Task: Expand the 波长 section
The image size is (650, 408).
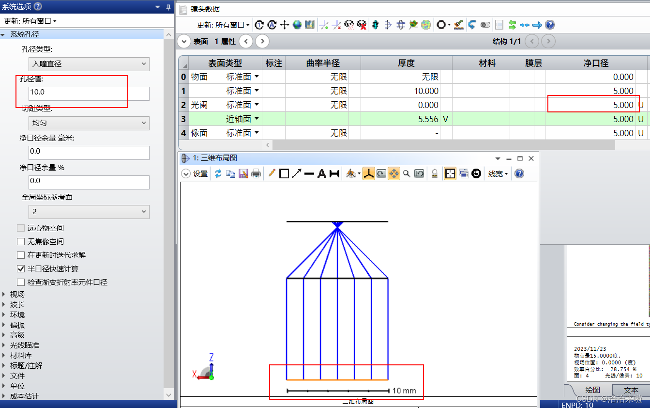Action: pos(4,304)
